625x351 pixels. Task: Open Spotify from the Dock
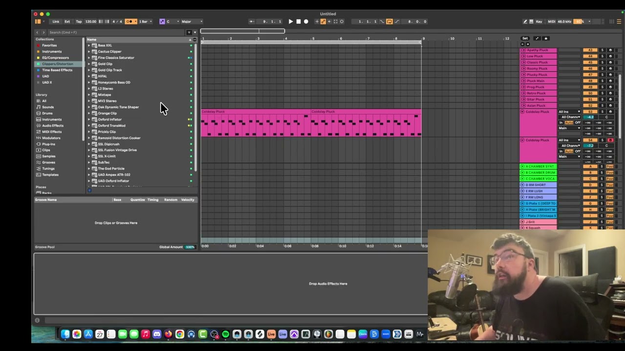[x=226, y=334]
